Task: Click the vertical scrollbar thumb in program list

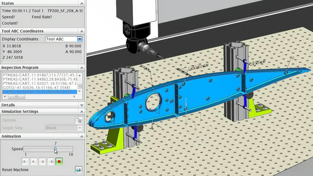Action: pyautogui.click(x=80, y=86)
